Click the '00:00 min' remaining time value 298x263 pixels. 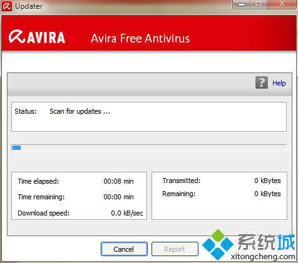[x=118, y=197]
